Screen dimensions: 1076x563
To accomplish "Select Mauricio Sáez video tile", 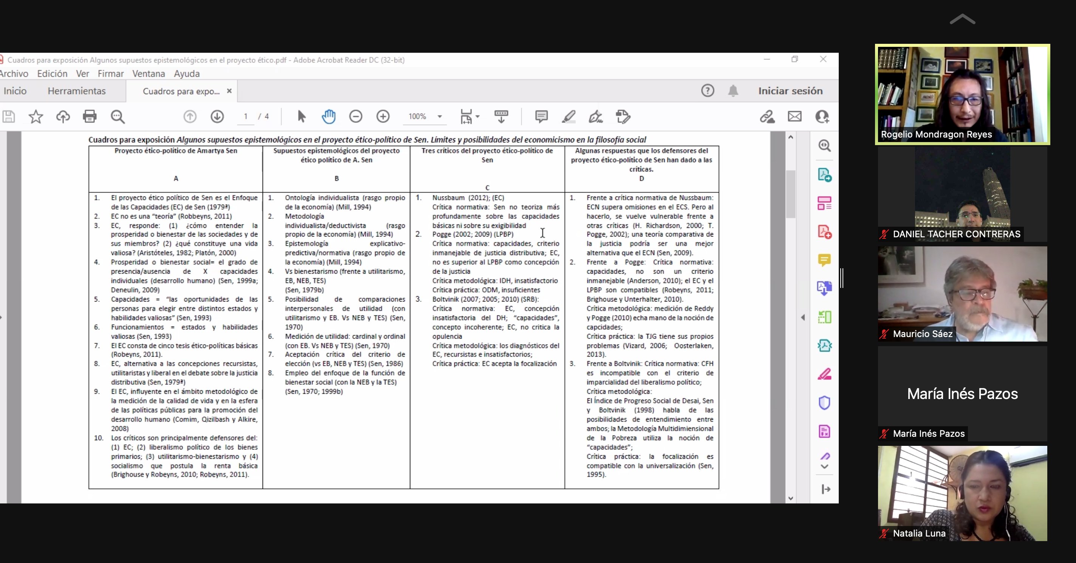I will tap(962, 294).
